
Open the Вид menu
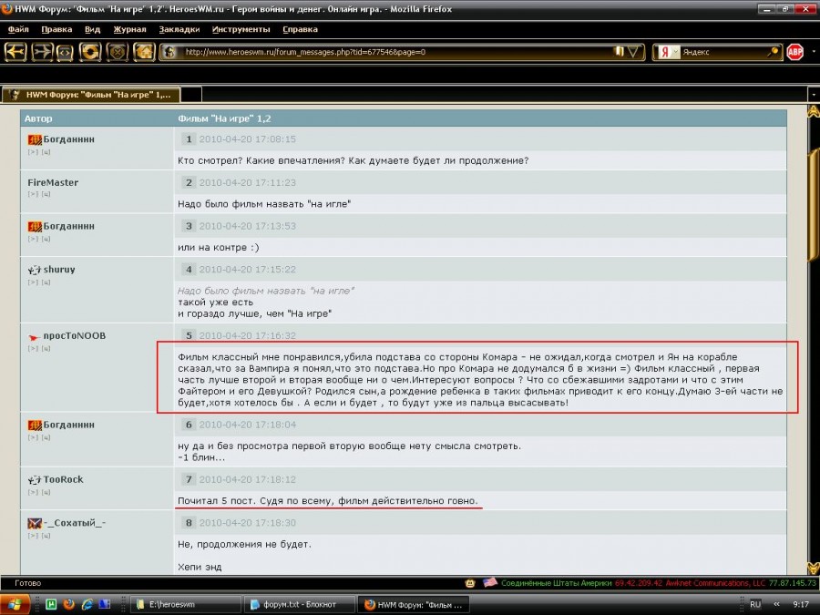click(x=93, y=29)
